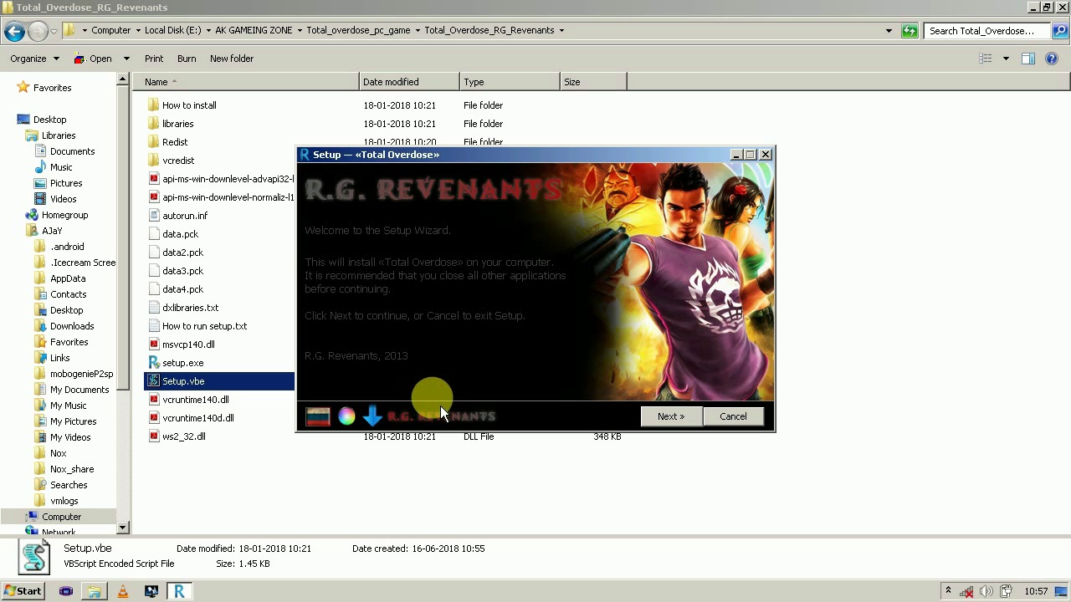Click Next in the Setup wizard
This screenshot has width=1071, height=602.
point(671,416)
